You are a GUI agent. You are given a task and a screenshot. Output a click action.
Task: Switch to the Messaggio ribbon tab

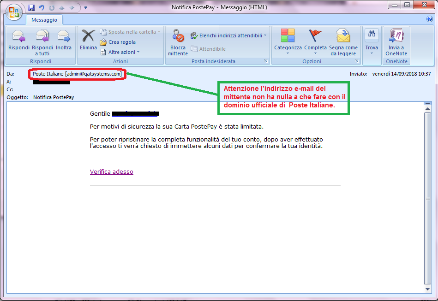(x=44, y=20)
